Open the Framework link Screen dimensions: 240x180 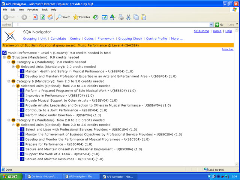[106, 39]
